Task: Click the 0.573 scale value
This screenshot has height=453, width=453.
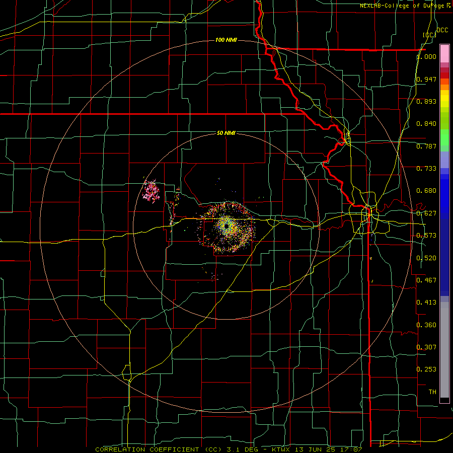Action: [x=426, y=236]
